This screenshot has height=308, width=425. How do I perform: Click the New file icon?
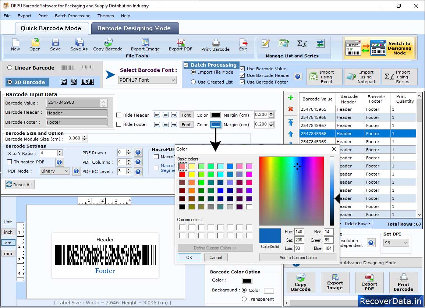click(x=15, y=45)
